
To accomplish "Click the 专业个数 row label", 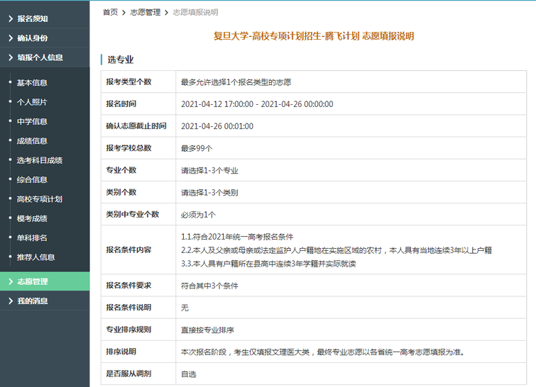I will pyautogui.click(x=121, y=170).
